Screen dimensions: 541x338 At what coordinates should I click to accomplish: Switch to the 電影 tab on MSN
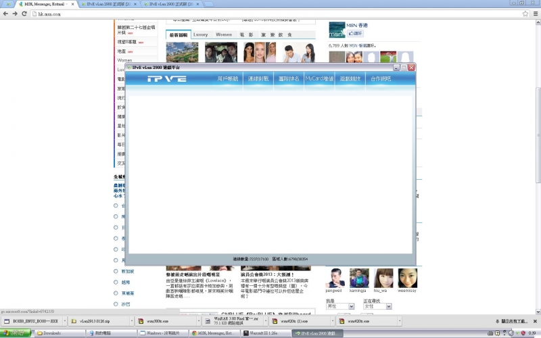pyautogui.click(x=246, y=34)
